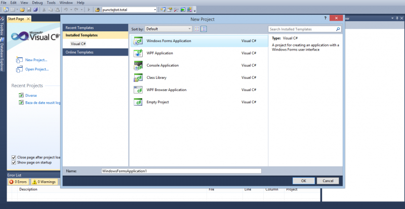
Task: Click the Open File folder toolbar icon
Action: (22, 10)
